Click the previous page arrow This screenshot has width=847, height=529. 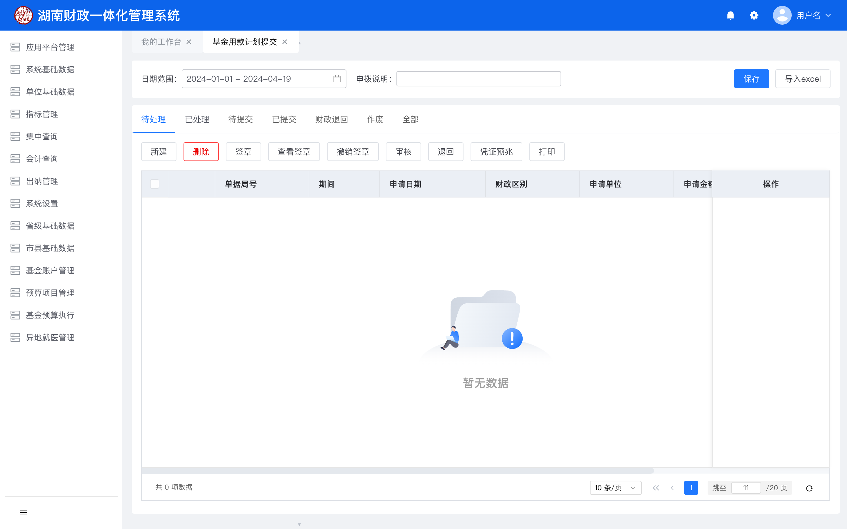(x=672, y=488)
